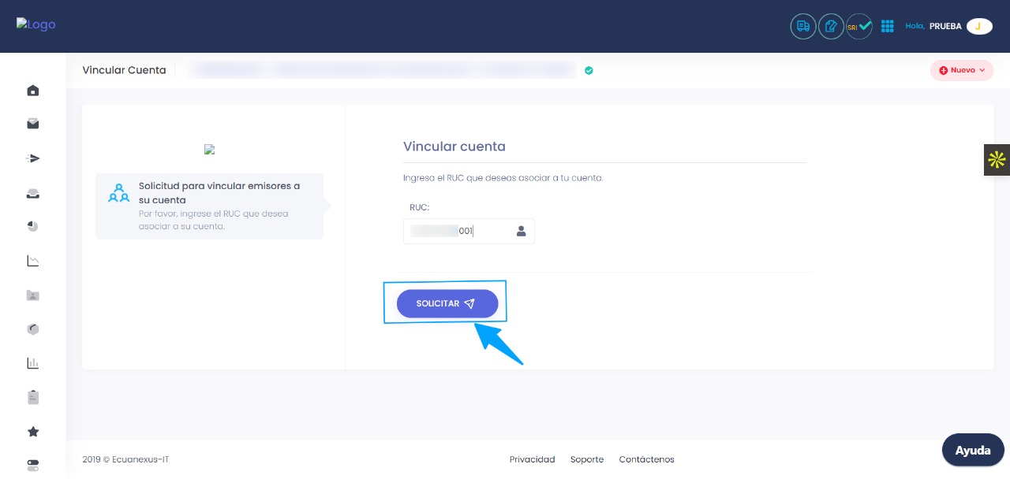Image resolution: width=1010 pixels, height=479 pixels.
Task: Click into the RUC input field
Action: tap(458, 231)
